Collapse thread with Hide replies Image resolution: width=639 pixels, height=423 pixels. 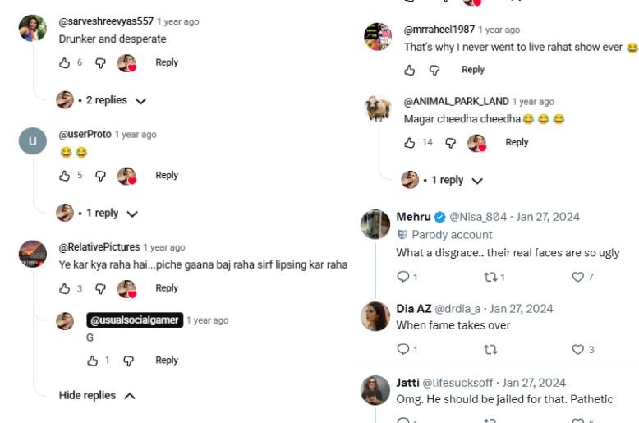pyautogui.click(x=97, y=396)
